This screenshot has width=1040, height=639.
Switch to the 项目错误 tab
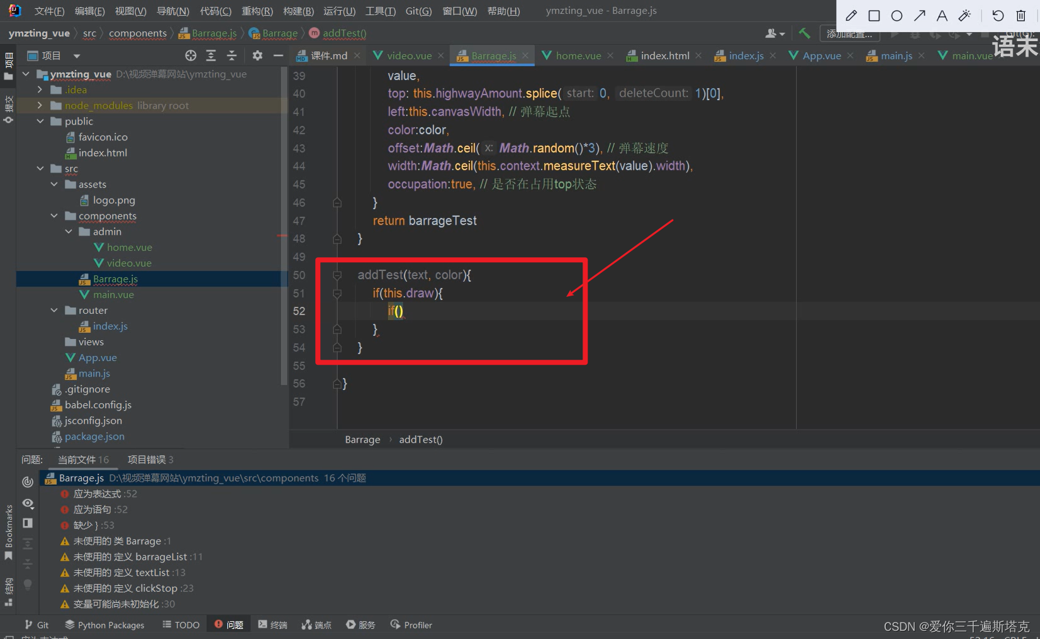(x=150, y=460)
